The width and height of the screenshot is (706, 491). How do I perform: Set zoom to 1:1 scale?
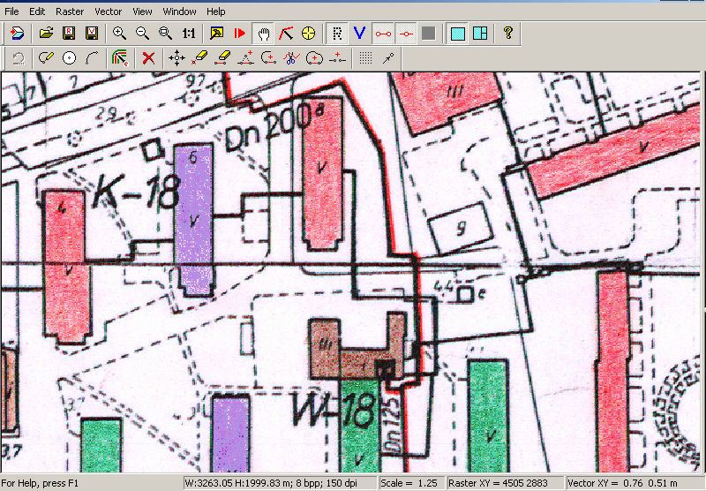point(188,34)
